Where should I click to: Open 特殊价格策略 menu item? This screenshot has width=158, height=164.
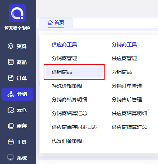[67, 86]
